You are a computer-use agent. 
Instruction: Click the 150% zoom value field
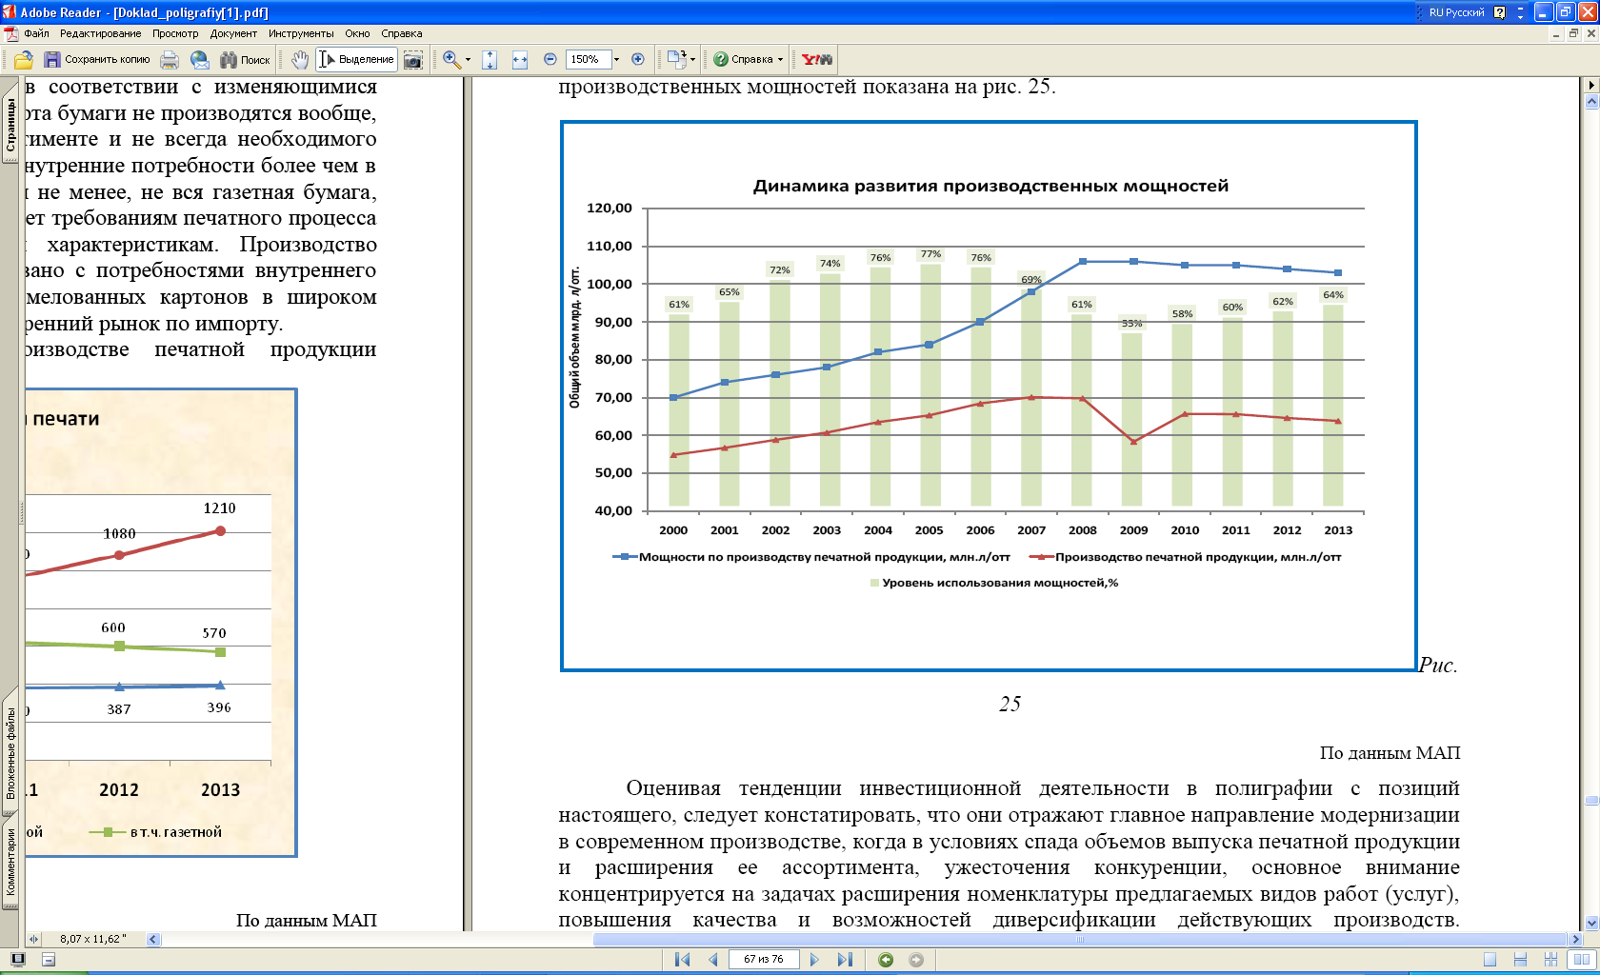(x=588, y=59)
